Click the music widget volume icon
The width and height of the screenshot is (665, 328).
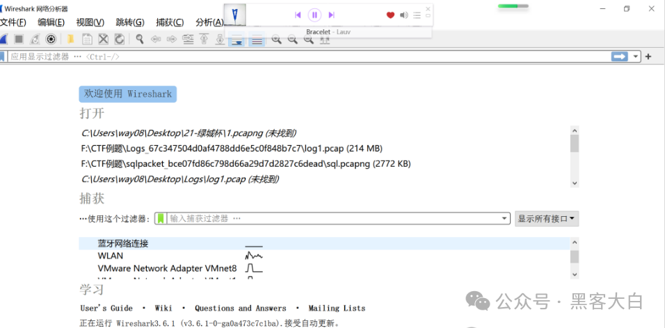point(403,15)
